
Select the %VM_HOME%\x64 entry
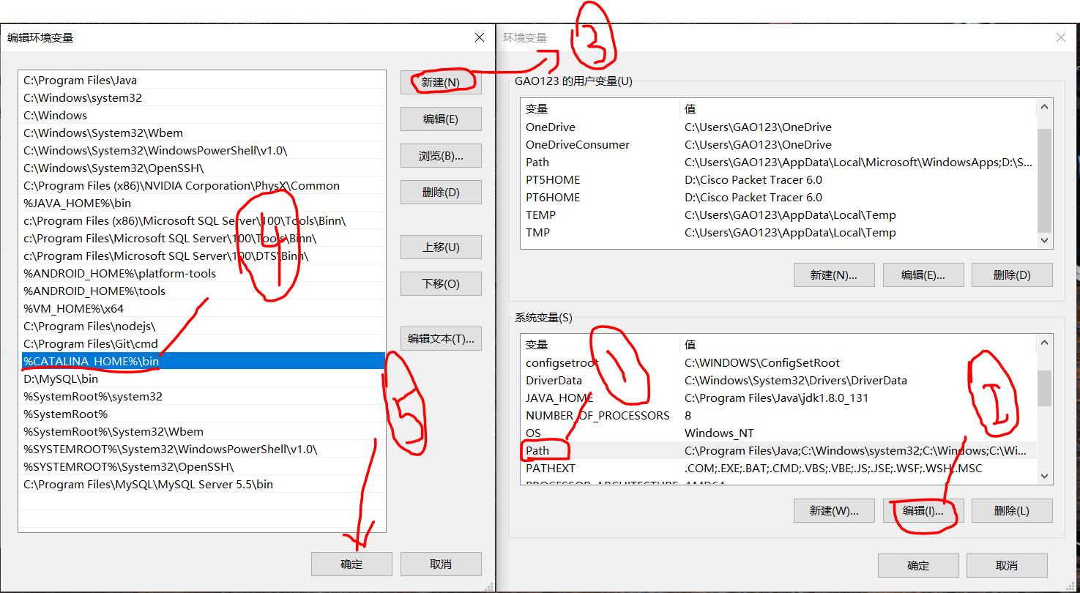[203, 308]
